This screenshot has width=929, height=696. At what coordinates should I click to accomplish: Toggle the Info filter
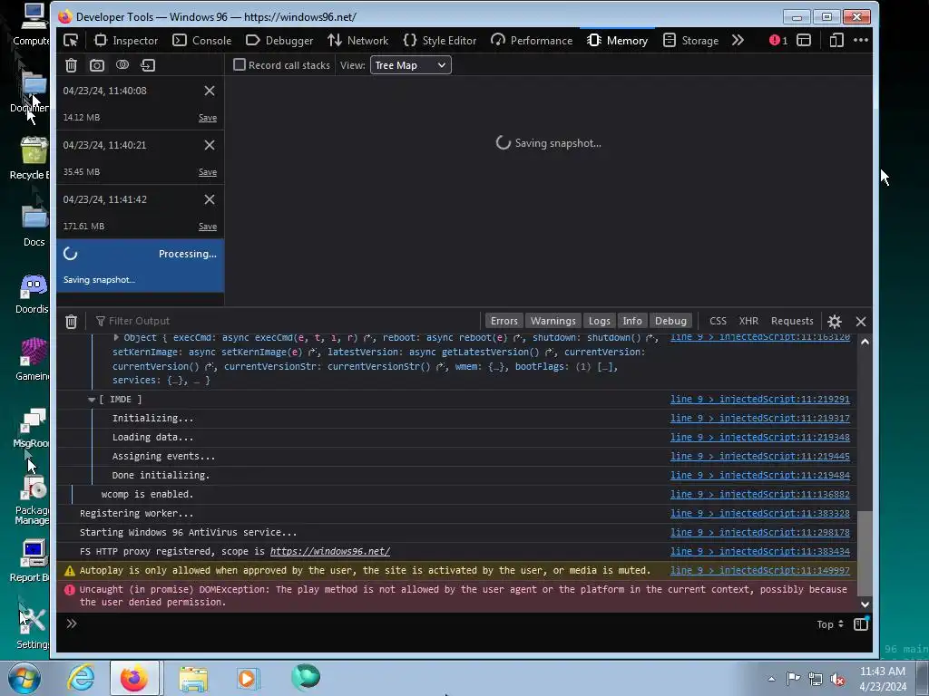[x=632, y=321]
